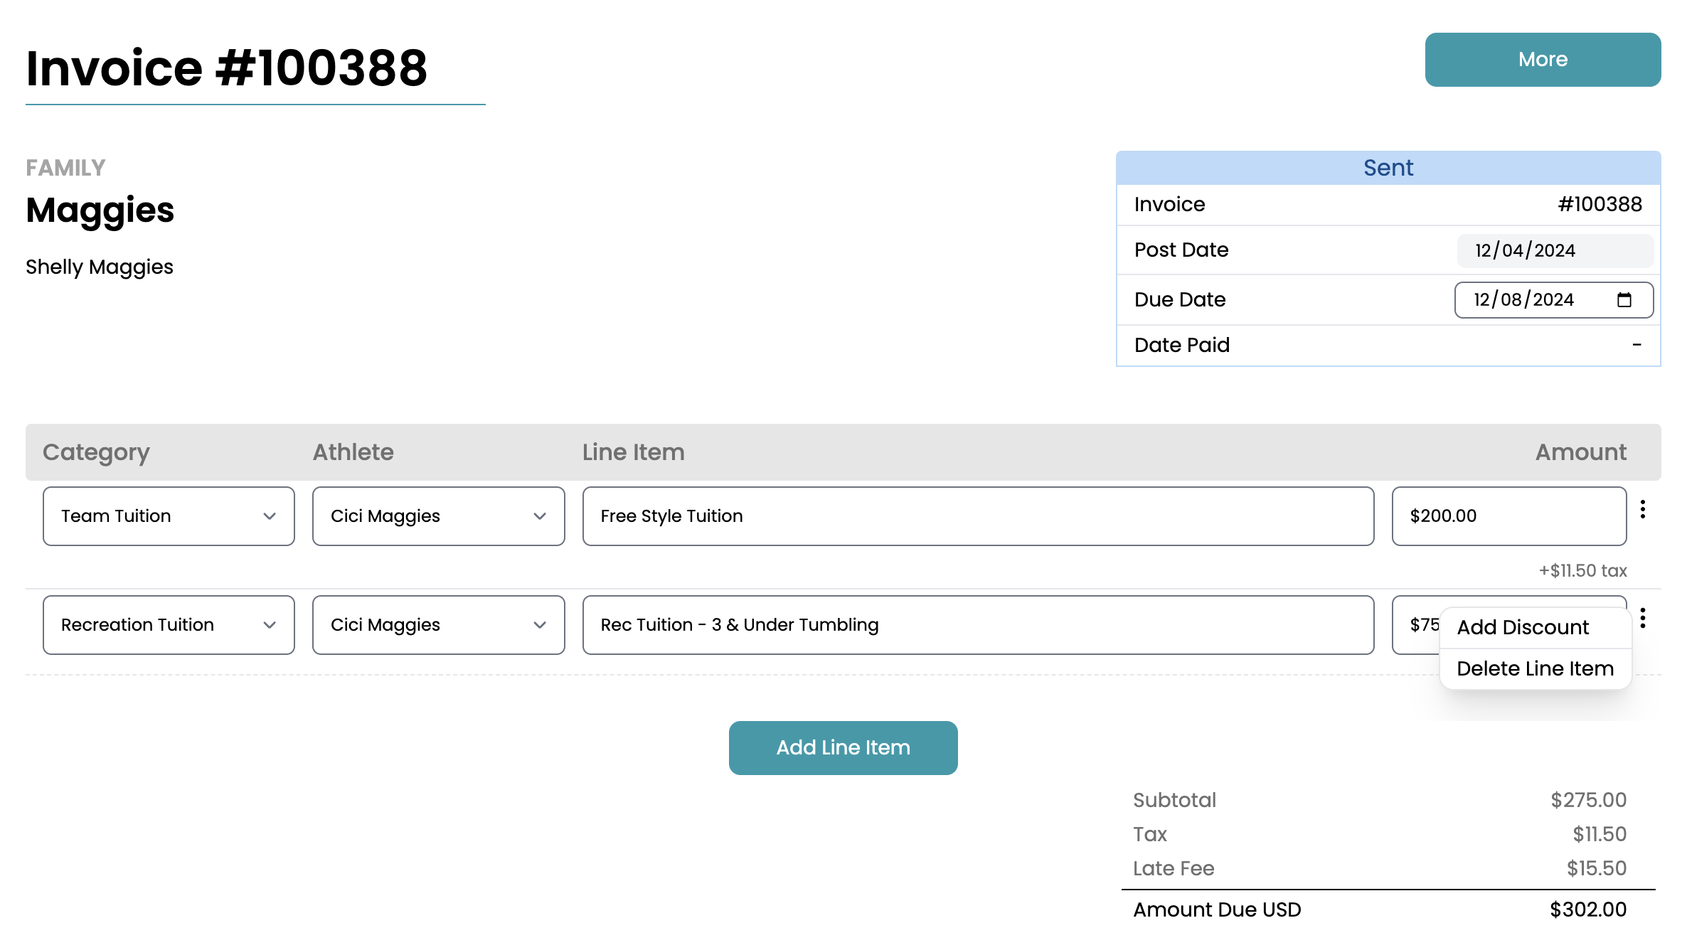Click the Sent status header

pos(1388,168)
